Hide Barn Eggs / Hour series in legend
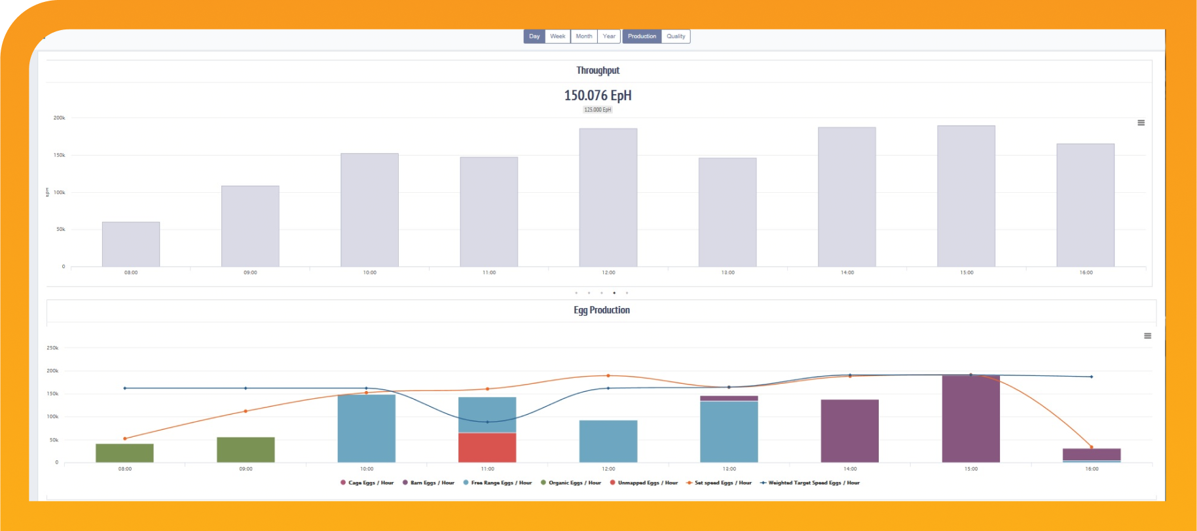This screenshot has height=531, width=1197. click(428, 483)
